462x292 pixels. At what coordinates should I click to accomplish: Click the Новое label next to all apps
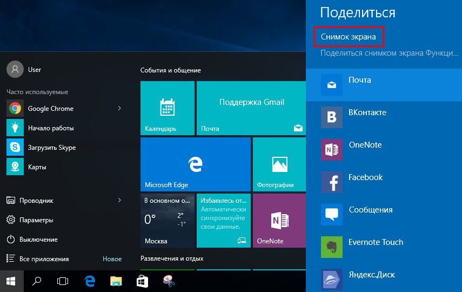112,259
